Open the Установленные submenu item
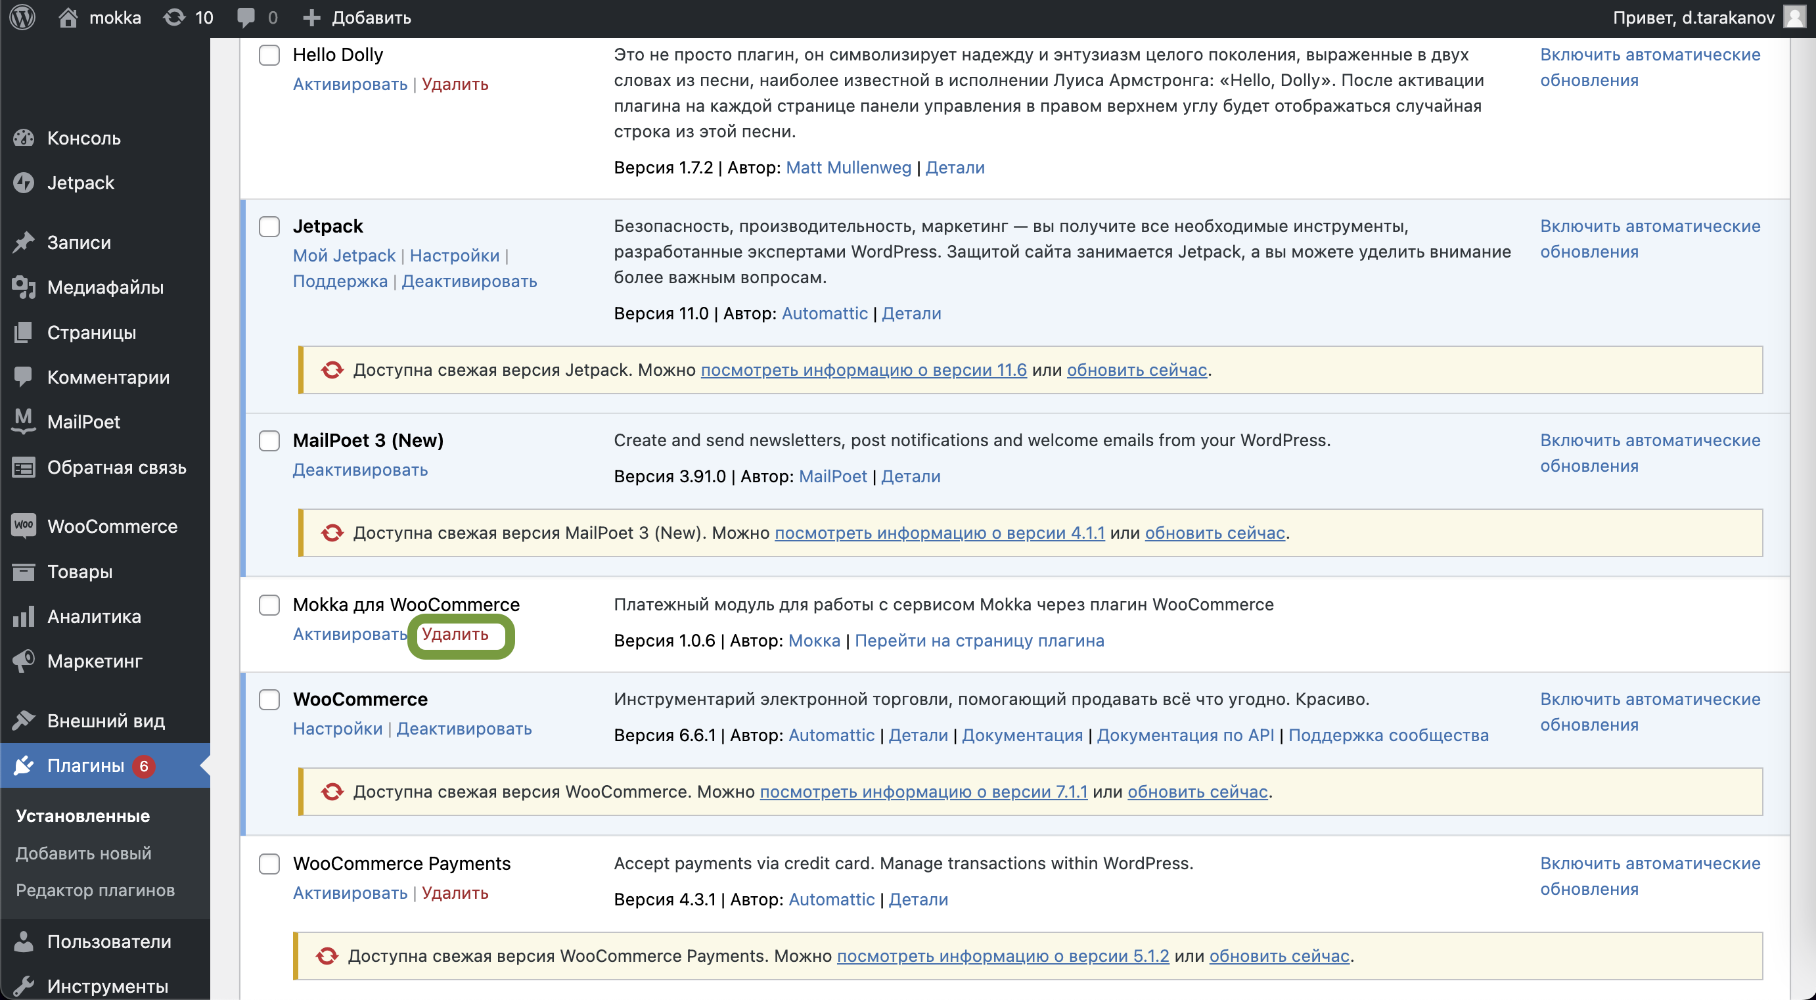The height and width of the screenshot is (1000, 1816). point(83,816)
